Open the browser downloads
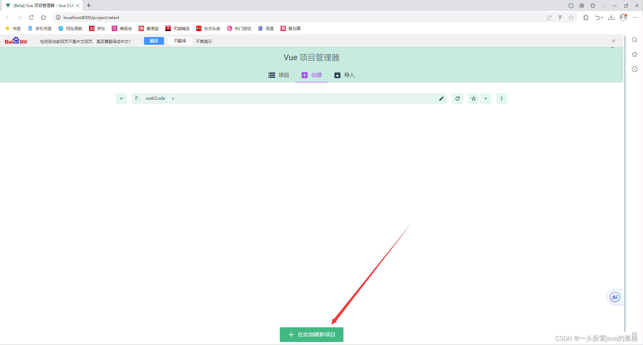The width and height of the screenshot is (643, 345). (611, 17)
